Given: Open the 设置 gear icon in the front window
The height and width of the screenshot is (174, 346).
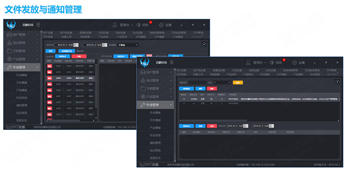Looking at the screenshot, I should 295,63.
